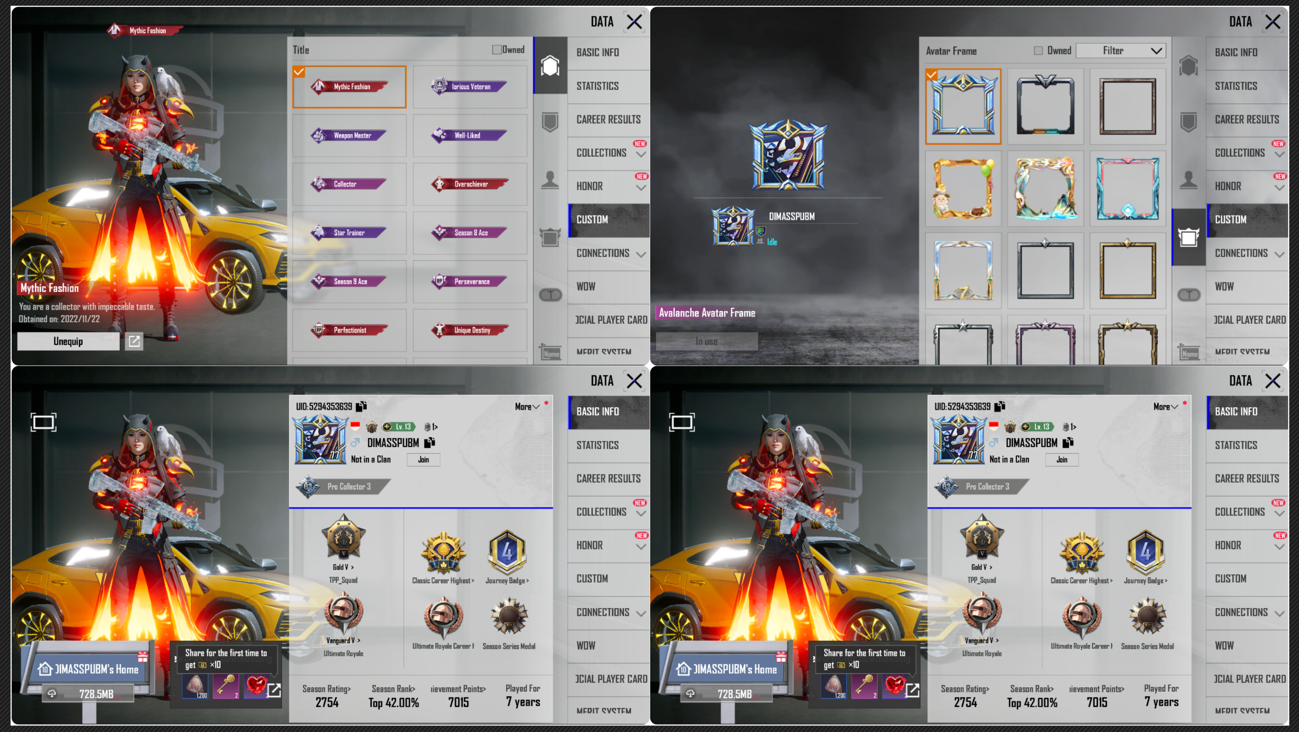Image resolution: width=1299 pixels, height=732 pixels.
Task: Select the Season 9 Ace title
Action: (349, 282)
